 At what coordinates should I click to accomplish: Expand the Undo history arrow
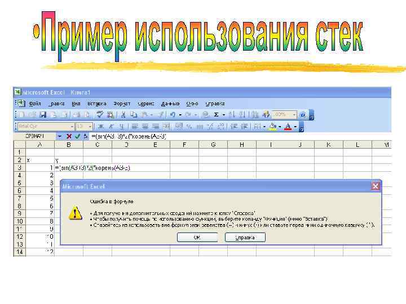pyautogui.click(x=180, y=114)
